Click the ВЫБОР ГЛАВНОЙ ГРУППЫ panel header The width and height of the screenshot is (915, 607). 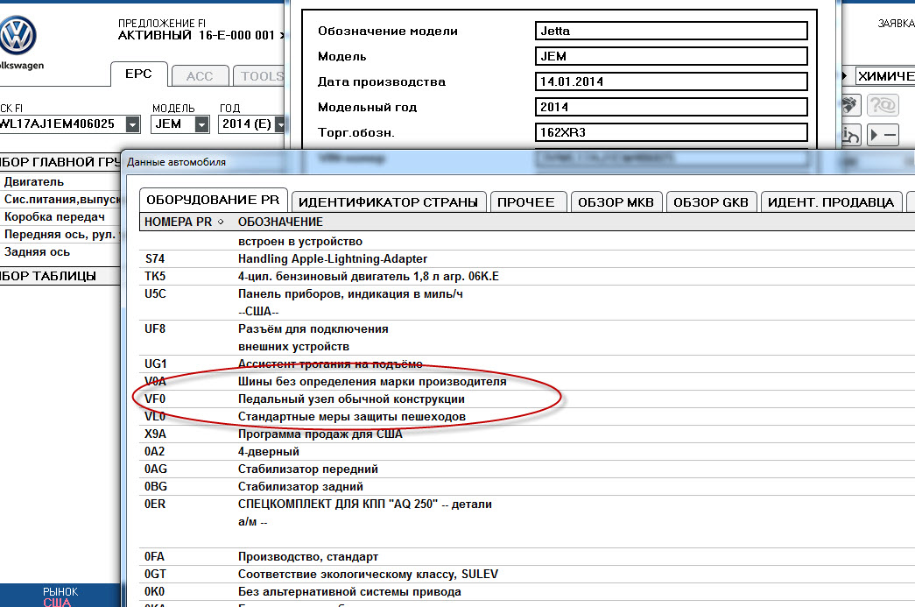(60, 162)
